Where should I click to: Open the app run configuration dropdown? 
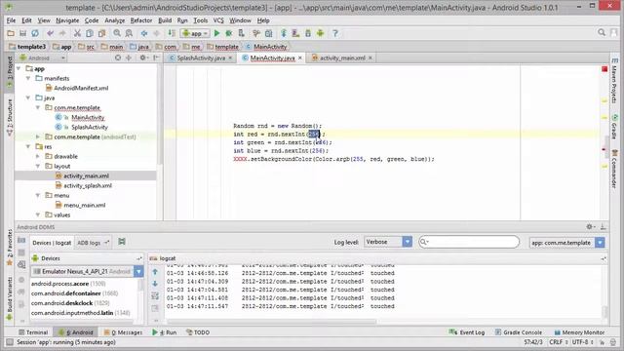coord(195,33)
